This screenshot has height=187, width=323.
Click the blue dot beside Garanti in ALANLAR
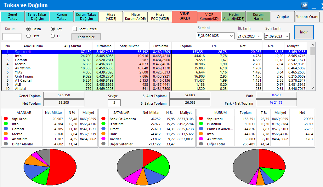click(6, 129)
